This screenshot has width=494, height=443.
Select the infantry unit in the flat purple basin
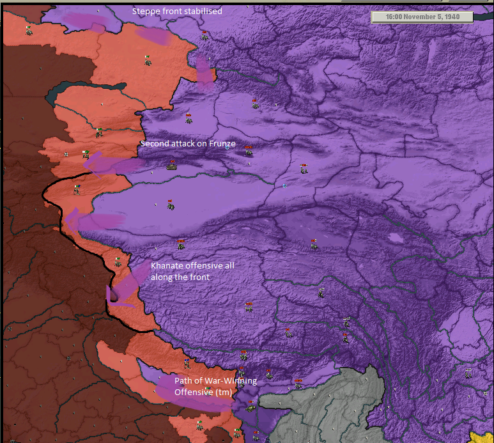click(x=171, y=205)
